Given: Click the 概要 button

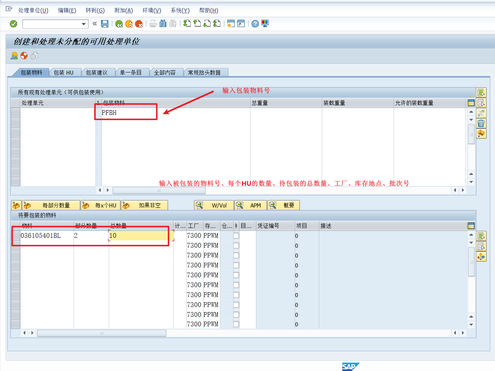Looking at the screenshot, I should point(284,205).
